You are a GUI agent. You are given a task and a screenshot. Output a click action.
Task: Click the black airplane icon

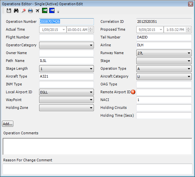click(x=37, y=11)
